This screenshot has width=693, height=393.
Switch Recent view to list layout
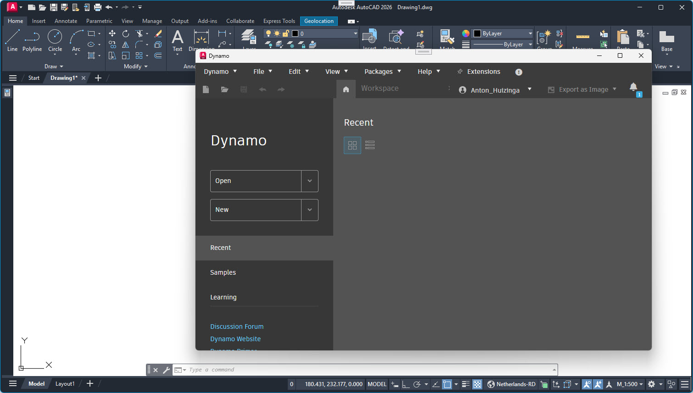pos(370,145)
